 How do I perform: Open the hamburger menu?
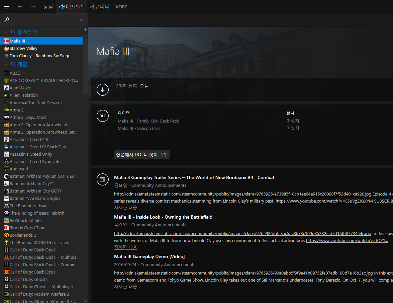point(7,6)
